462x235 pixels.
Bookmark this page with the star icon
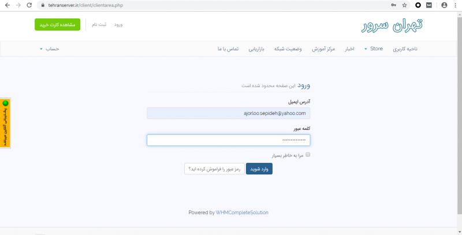pyautogui.click(x=405, y=5)
